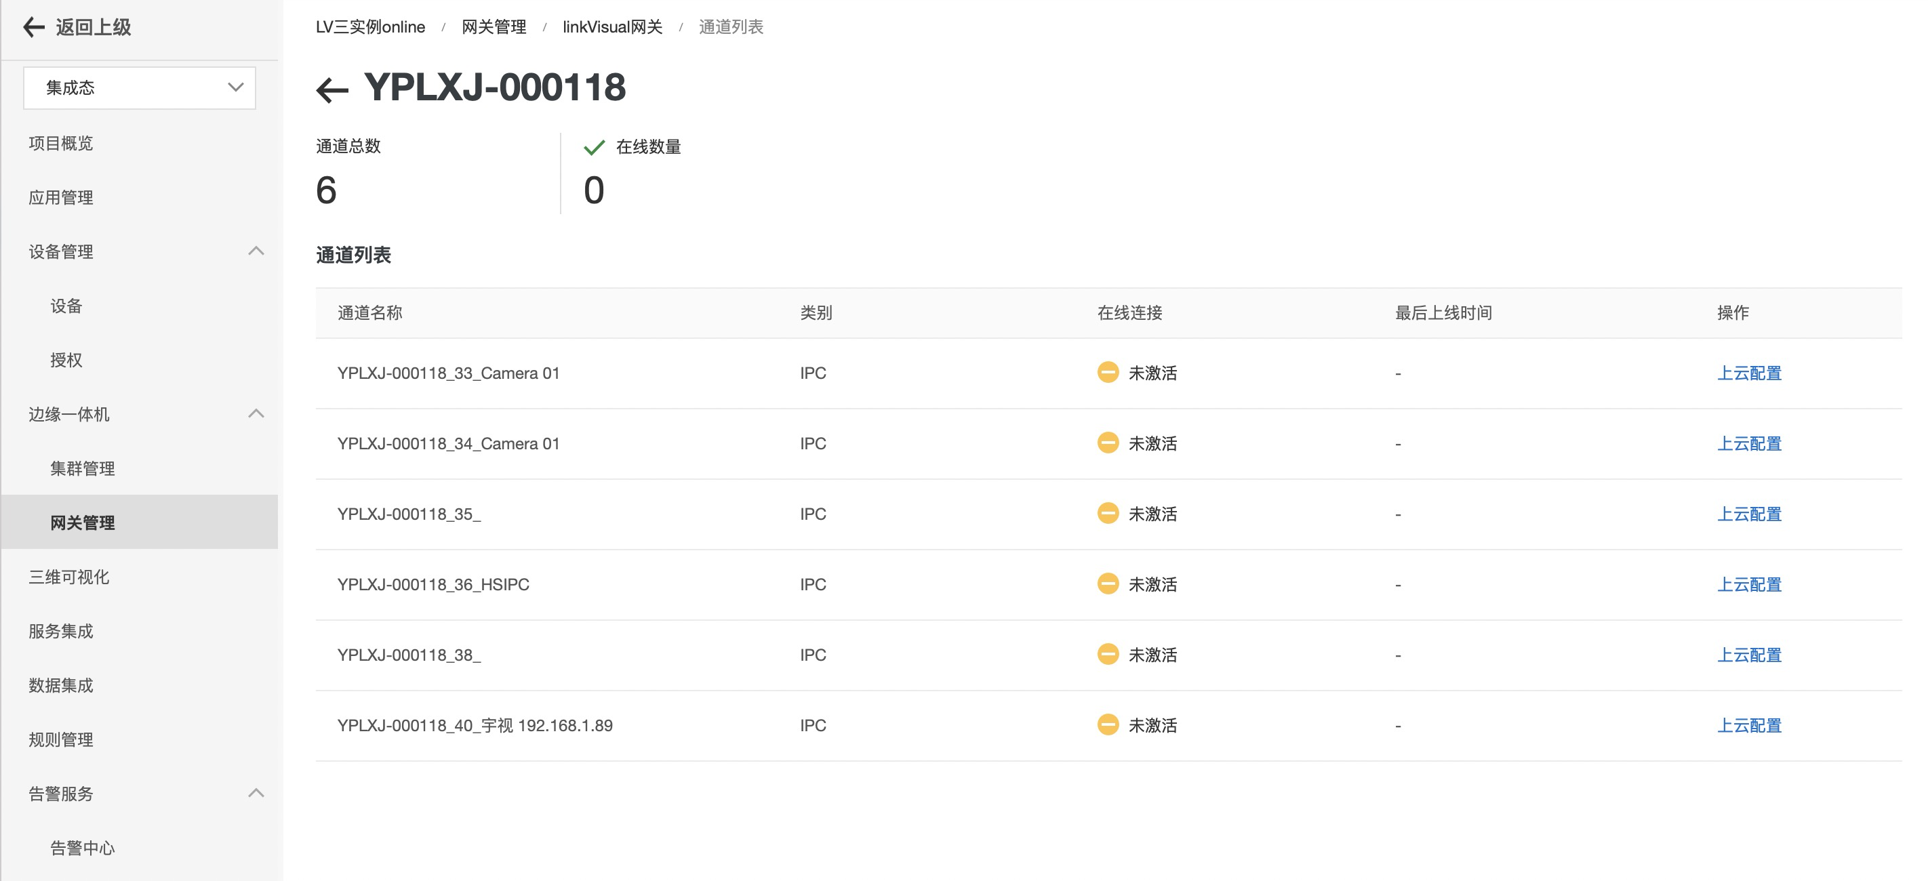Screen dimensions: 1928x881
Task: Collapse the 边缘一体机 menu chevron
Action: tap(256, 413)
